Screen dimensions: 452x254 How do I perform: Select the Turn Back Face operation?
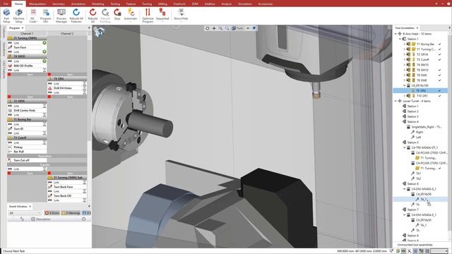pos(67,187)
